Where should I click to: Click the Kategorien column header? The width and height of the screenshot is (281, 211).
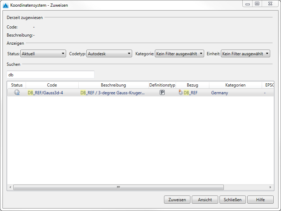click(x=235, y=85)
